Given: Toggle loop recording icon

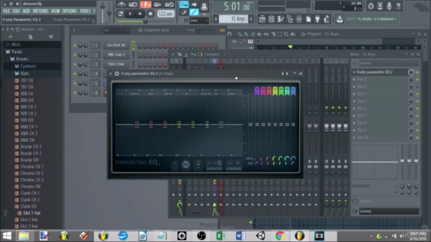Looking at the screenshot, I should pos(169,5).
